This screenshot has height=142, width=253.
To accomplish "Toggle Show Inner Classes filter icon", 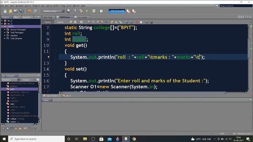I will point(20,128).
